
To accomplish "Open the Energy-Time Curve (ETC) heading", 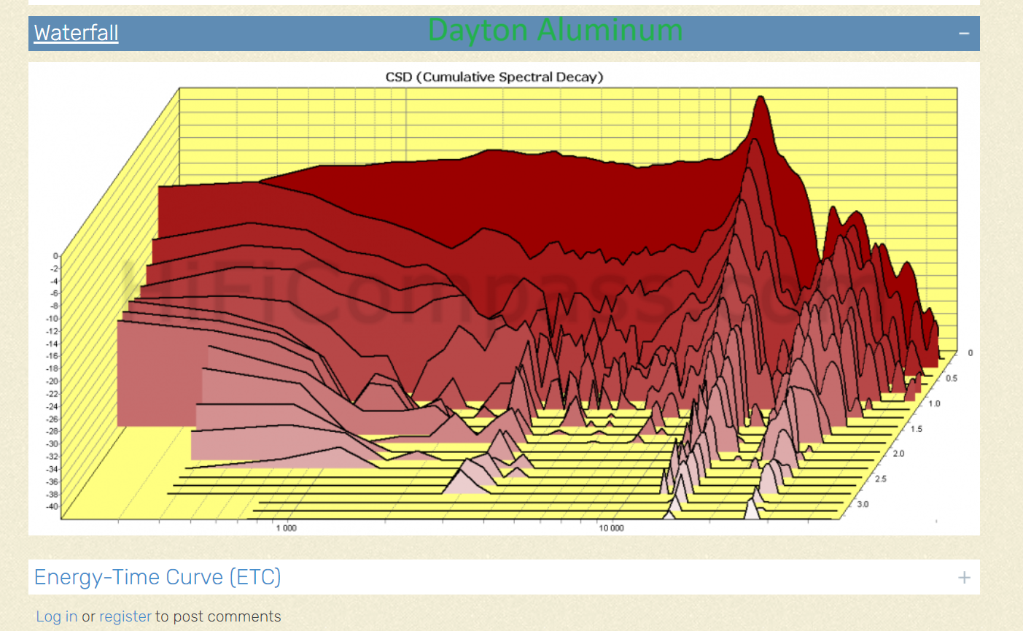I will pyautogui.click(x=157, y=577).
